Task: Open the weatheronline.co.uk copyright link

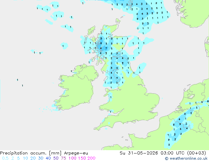Action: [186, 158]
